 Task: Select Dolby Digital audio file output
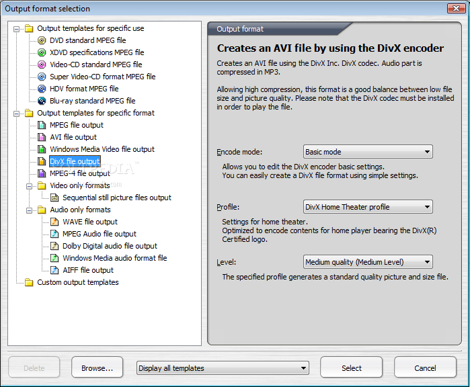[x=110, y=246]
